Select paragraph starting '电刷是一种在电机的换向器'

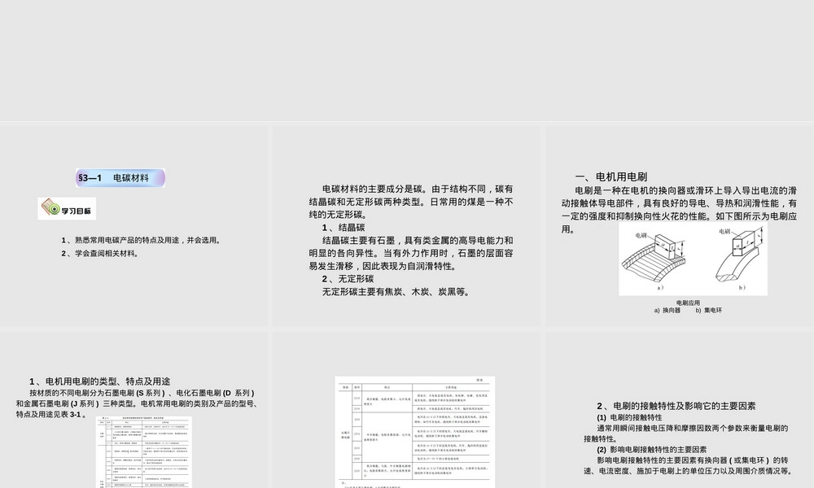[679, 210]
